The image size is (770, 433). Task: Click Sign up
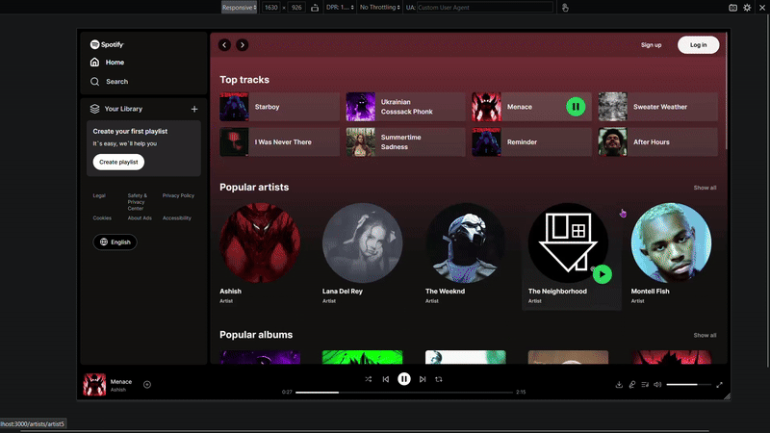(652, 45)
